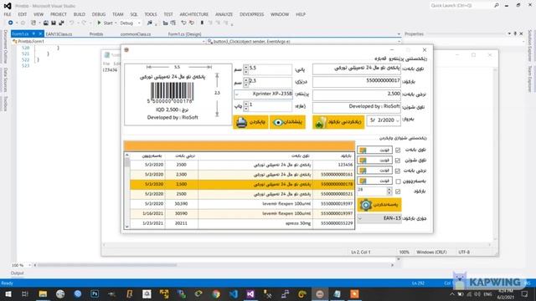Open font picker for ناوی شوێن row
Screen dimensions: 536x301
coord(374,160)
